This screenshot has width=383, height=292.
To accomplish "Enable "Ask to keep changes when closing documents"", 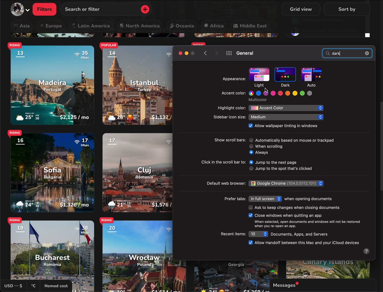I will tap(251, 207).
